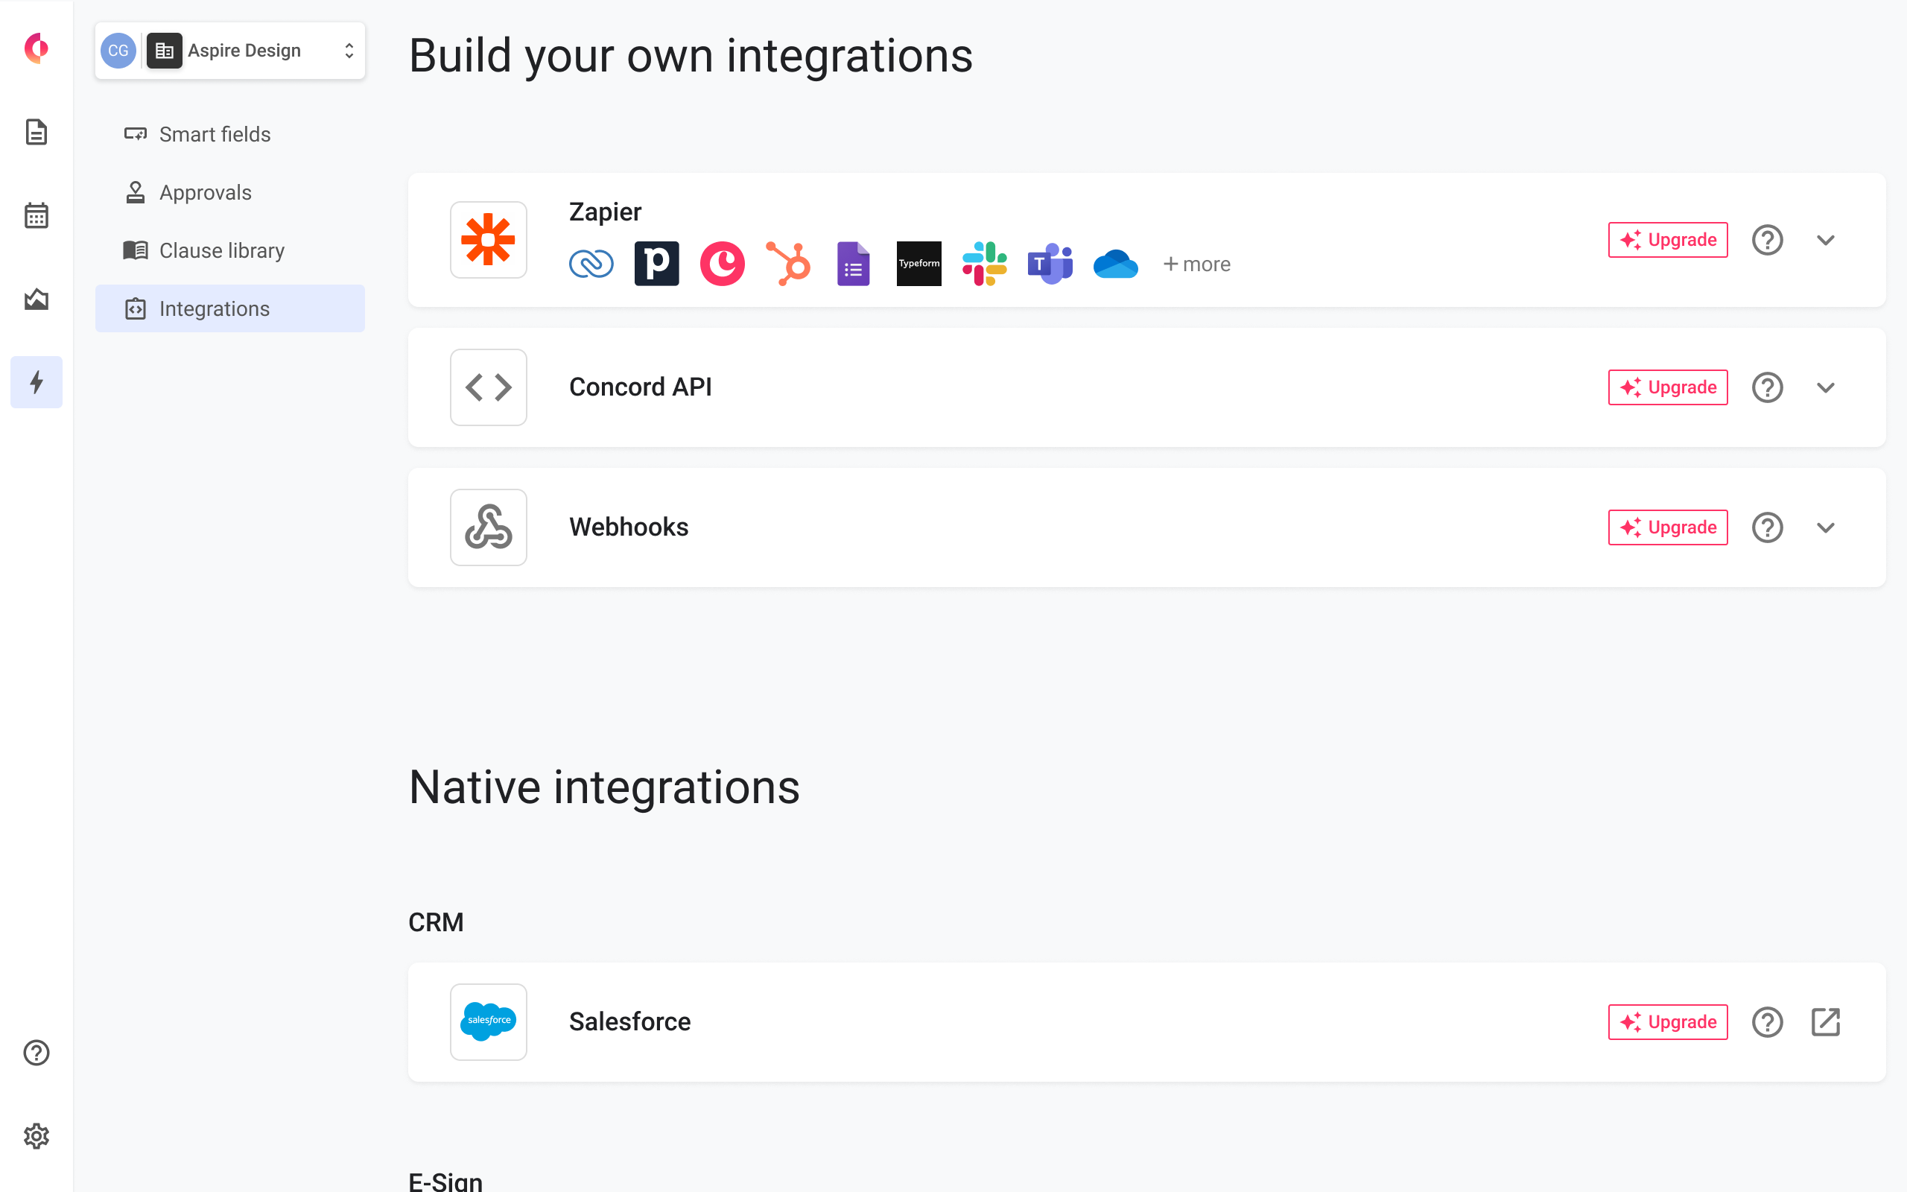1907x1192 pixels.
Task: Open the Aspire Design company switcher
Action: click(x=229, y=51)
